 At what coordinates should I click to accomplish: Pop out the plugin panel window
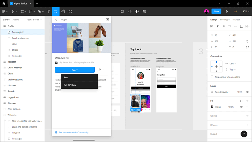click(107, 20)
